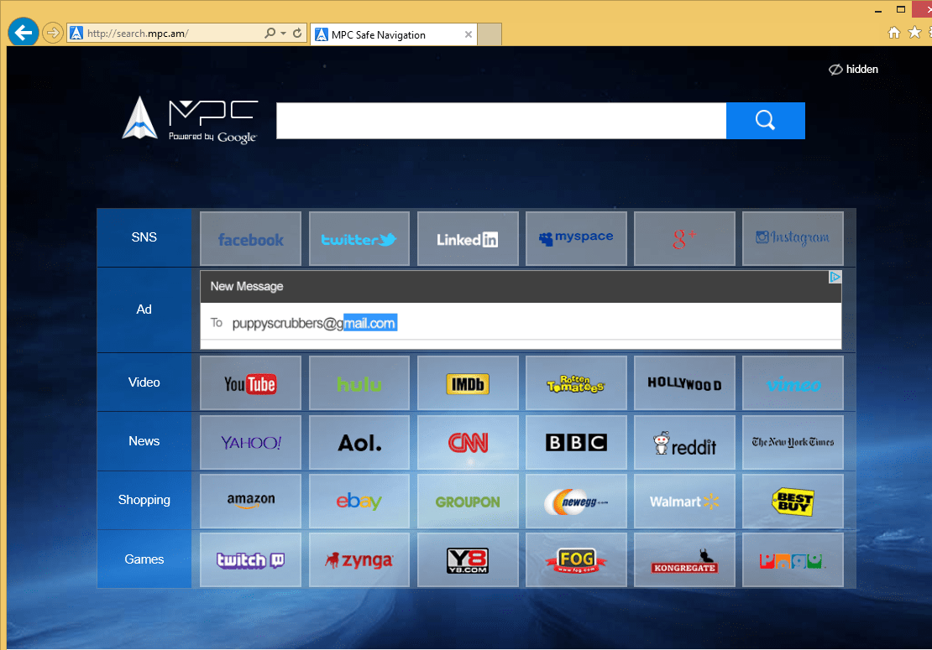Image resolution: width=932 pixels, height=650 pixels.
Task: Open the Hollywood tile
Action: pos(684,383)
